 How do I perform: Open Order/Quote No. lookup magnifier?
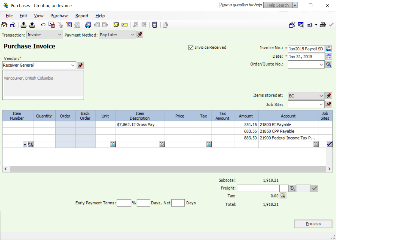[328, 64]
